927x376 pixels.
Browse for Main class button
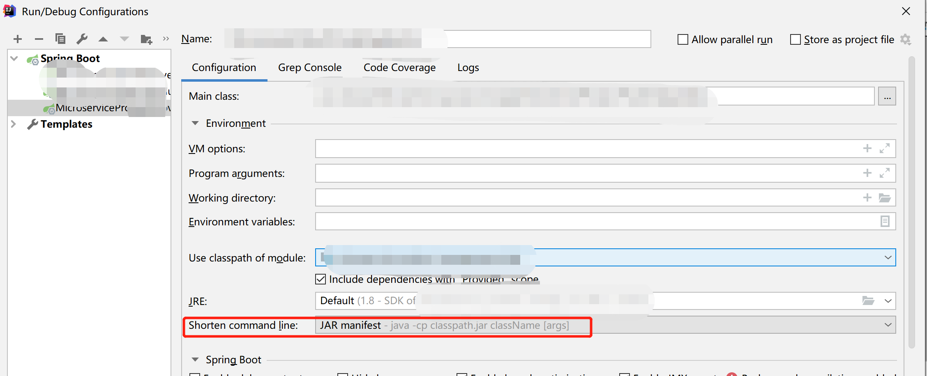(887, 96)
